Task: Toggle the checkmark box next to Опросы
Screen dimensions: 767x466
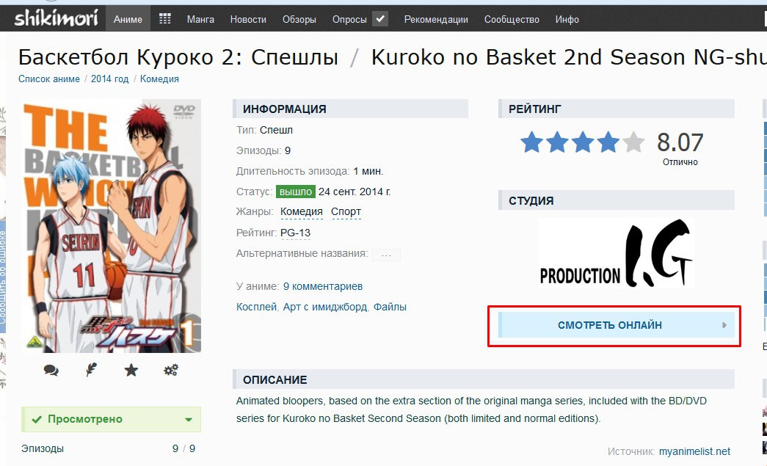Action: 380,19
